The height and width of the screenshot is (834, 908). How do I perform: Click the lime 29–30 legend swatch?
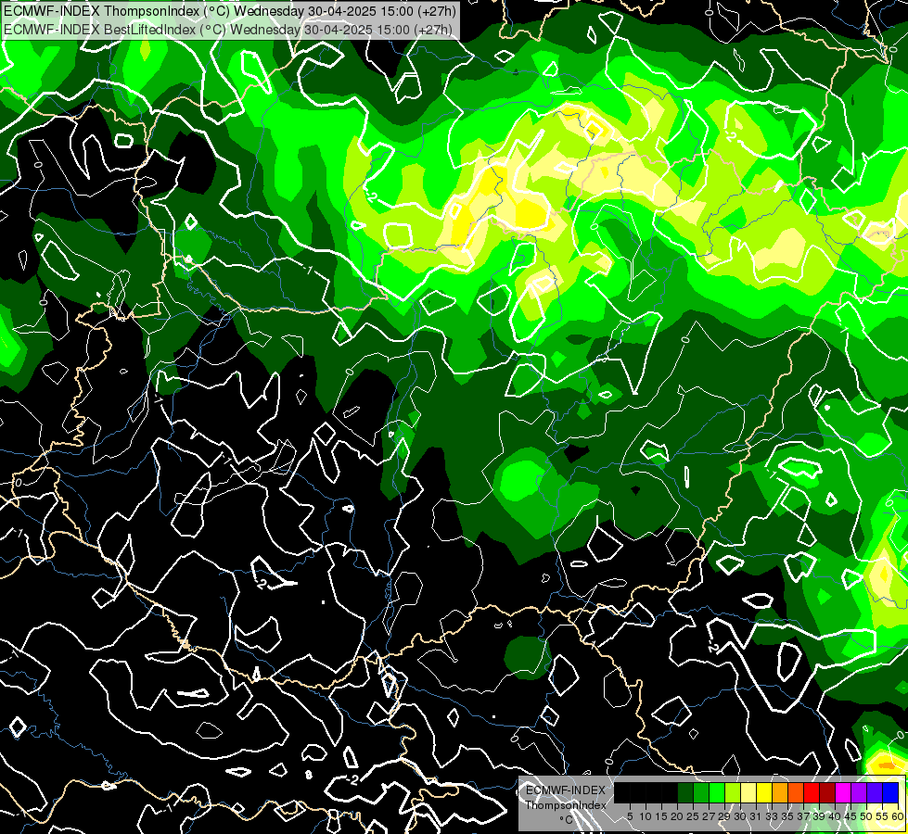click(x=733, y=793)
